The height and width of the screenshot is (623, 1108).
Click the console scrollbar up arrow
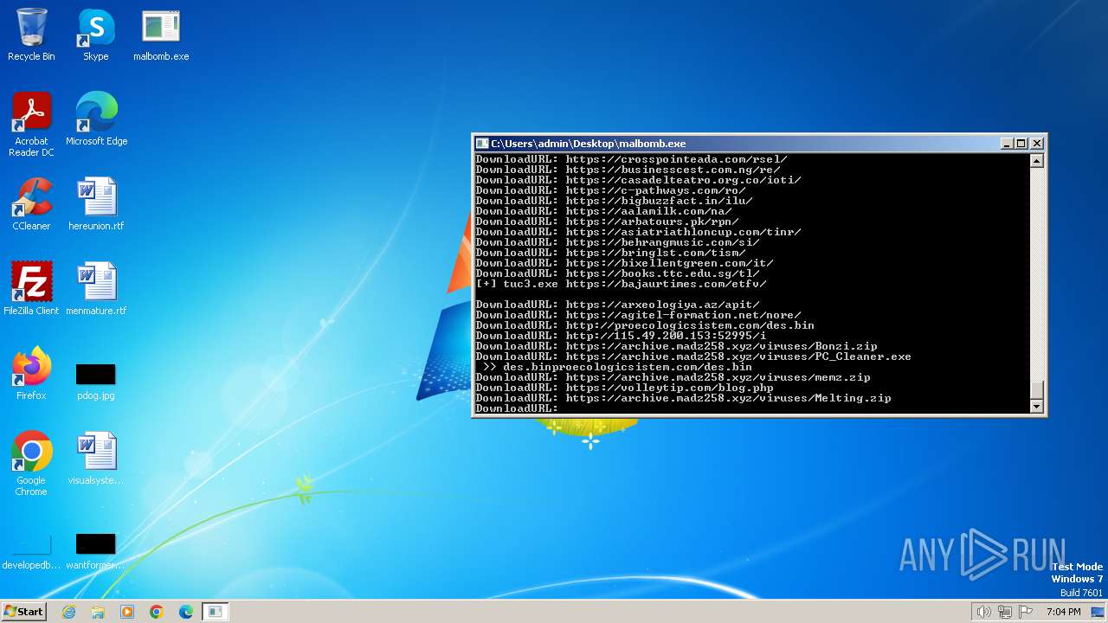pyautogui.click(x=1036, y=161)
